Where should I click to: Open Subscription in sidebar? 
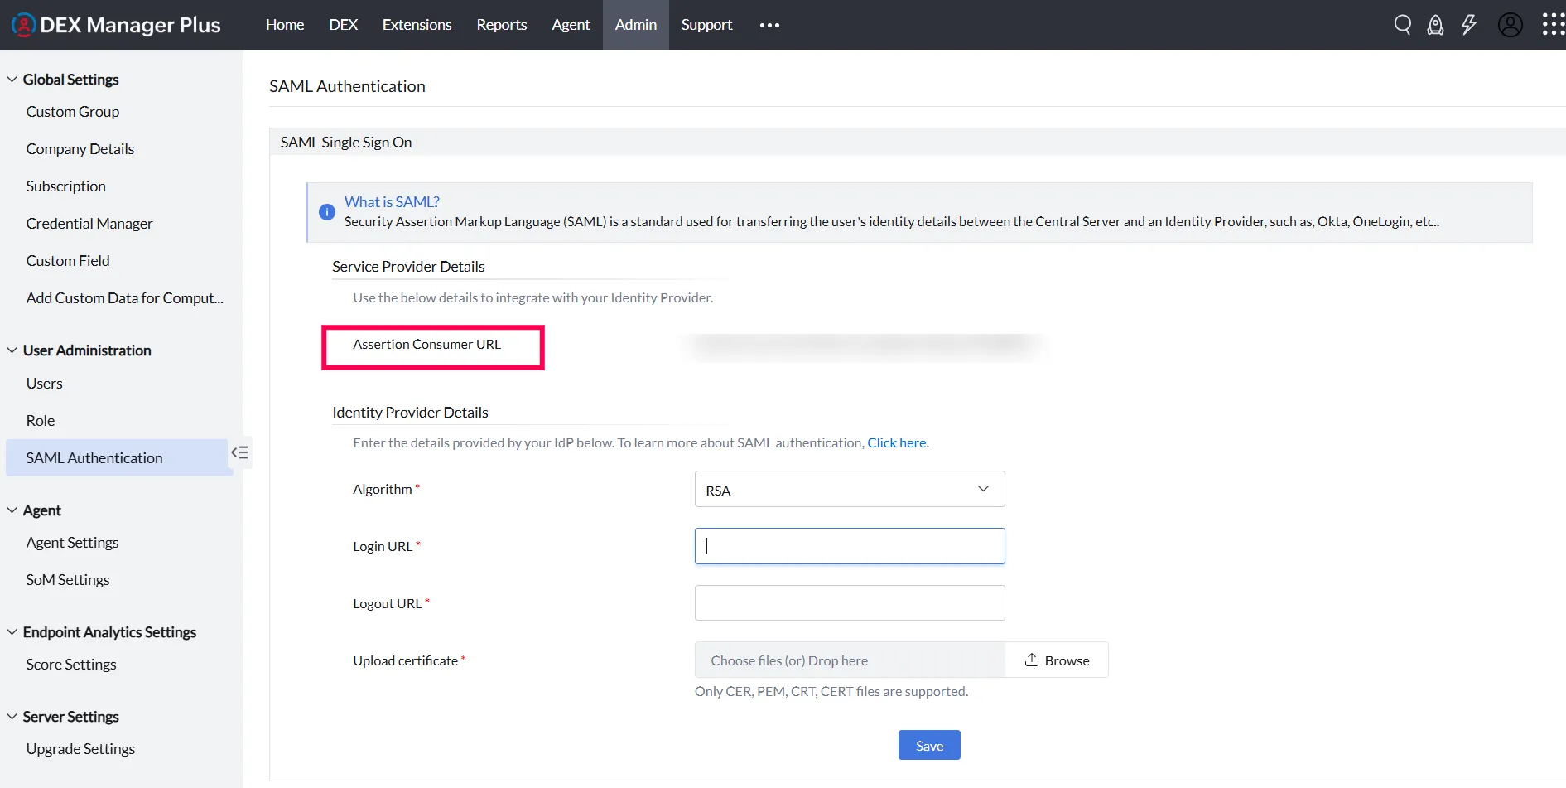[x=66, y=186]
